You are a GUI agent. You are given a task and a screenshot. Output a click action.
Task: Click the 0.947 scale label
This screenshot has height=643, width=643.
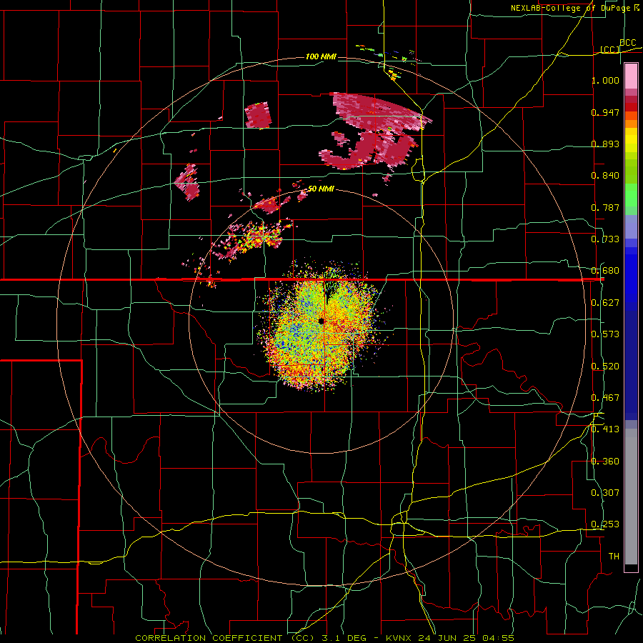tap(605, 112)
